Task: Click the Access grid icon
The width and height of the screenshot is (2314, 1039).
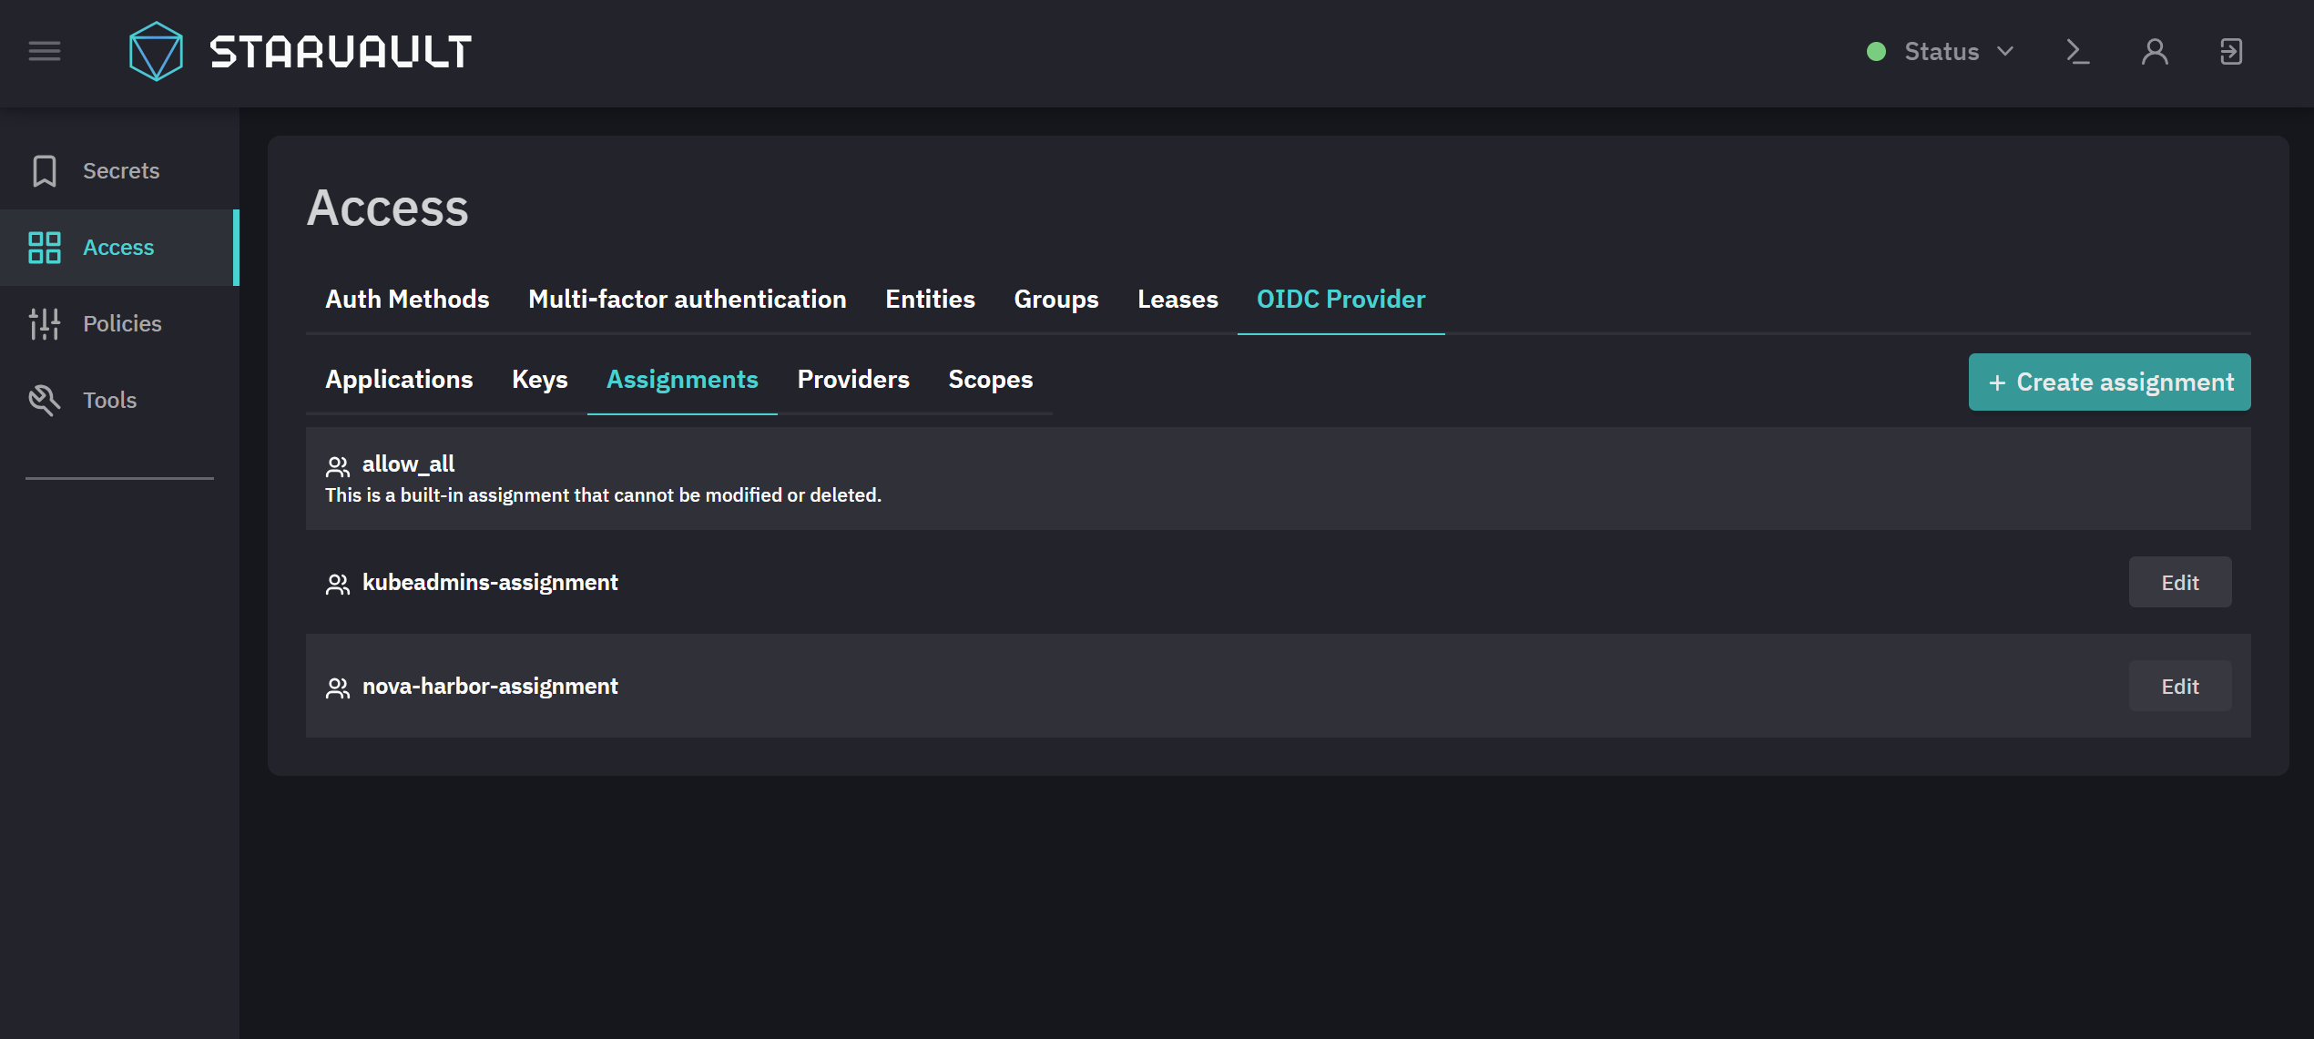Action: 45,247
